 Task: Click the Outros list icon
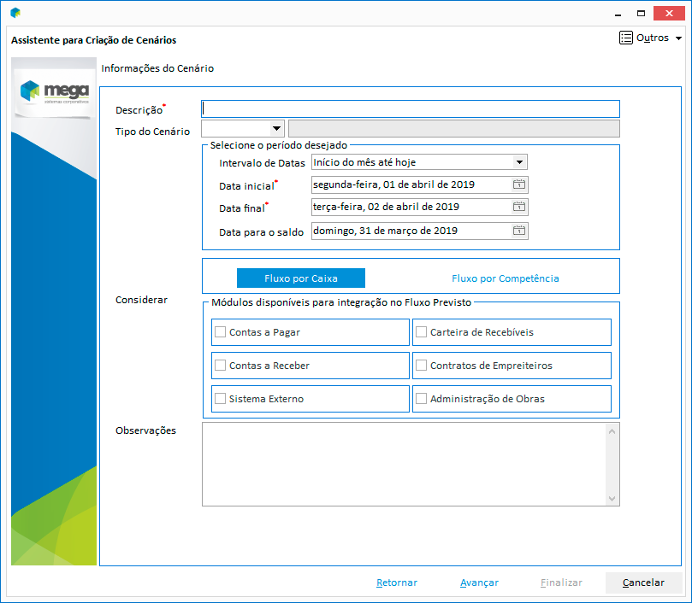coord(626,38)
